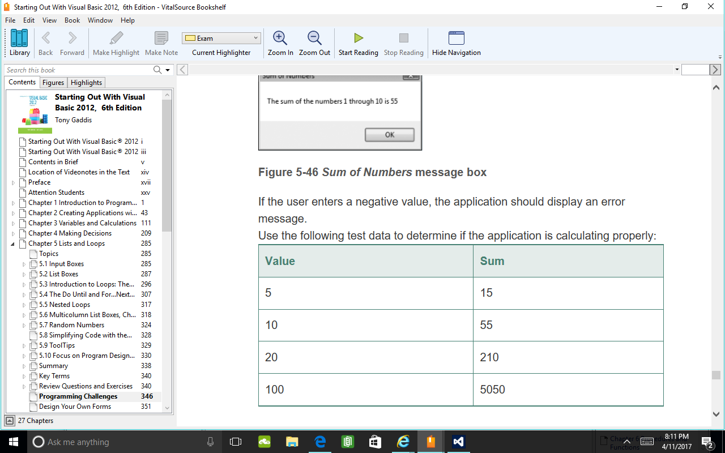This screenshot has height=453, width=725.
Task: Switch to Visual Studio on the taskbar
Action: pyautogui.click(x=458, y=442)
